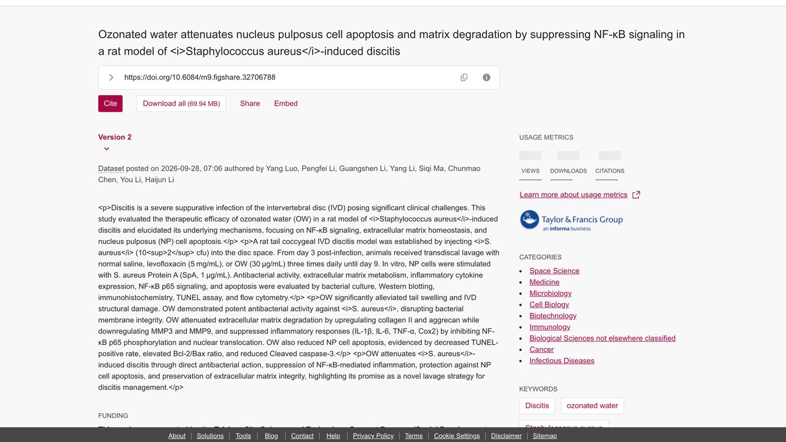
Task: Open the Cell Biology category
Action: point(550,304)
